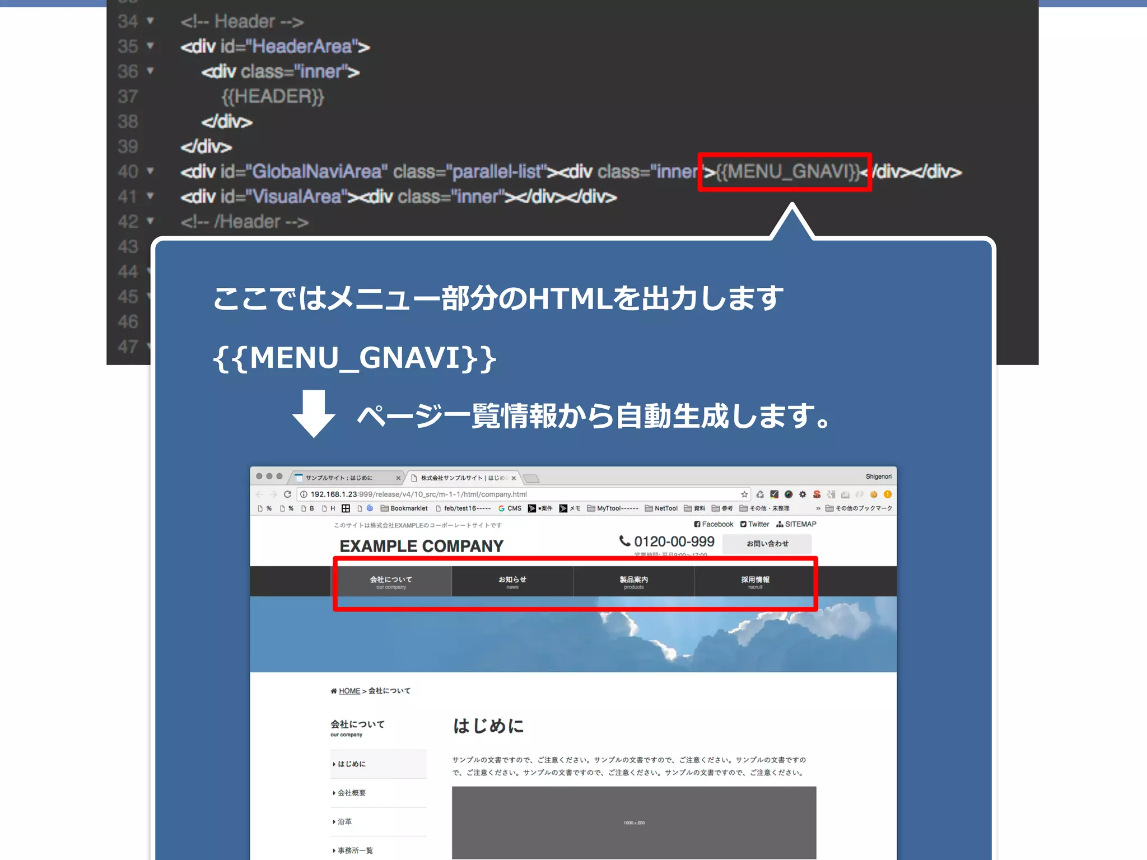
Task: Click the cookie extension icon
Action: pyautogui.click(x=874, y=494)
